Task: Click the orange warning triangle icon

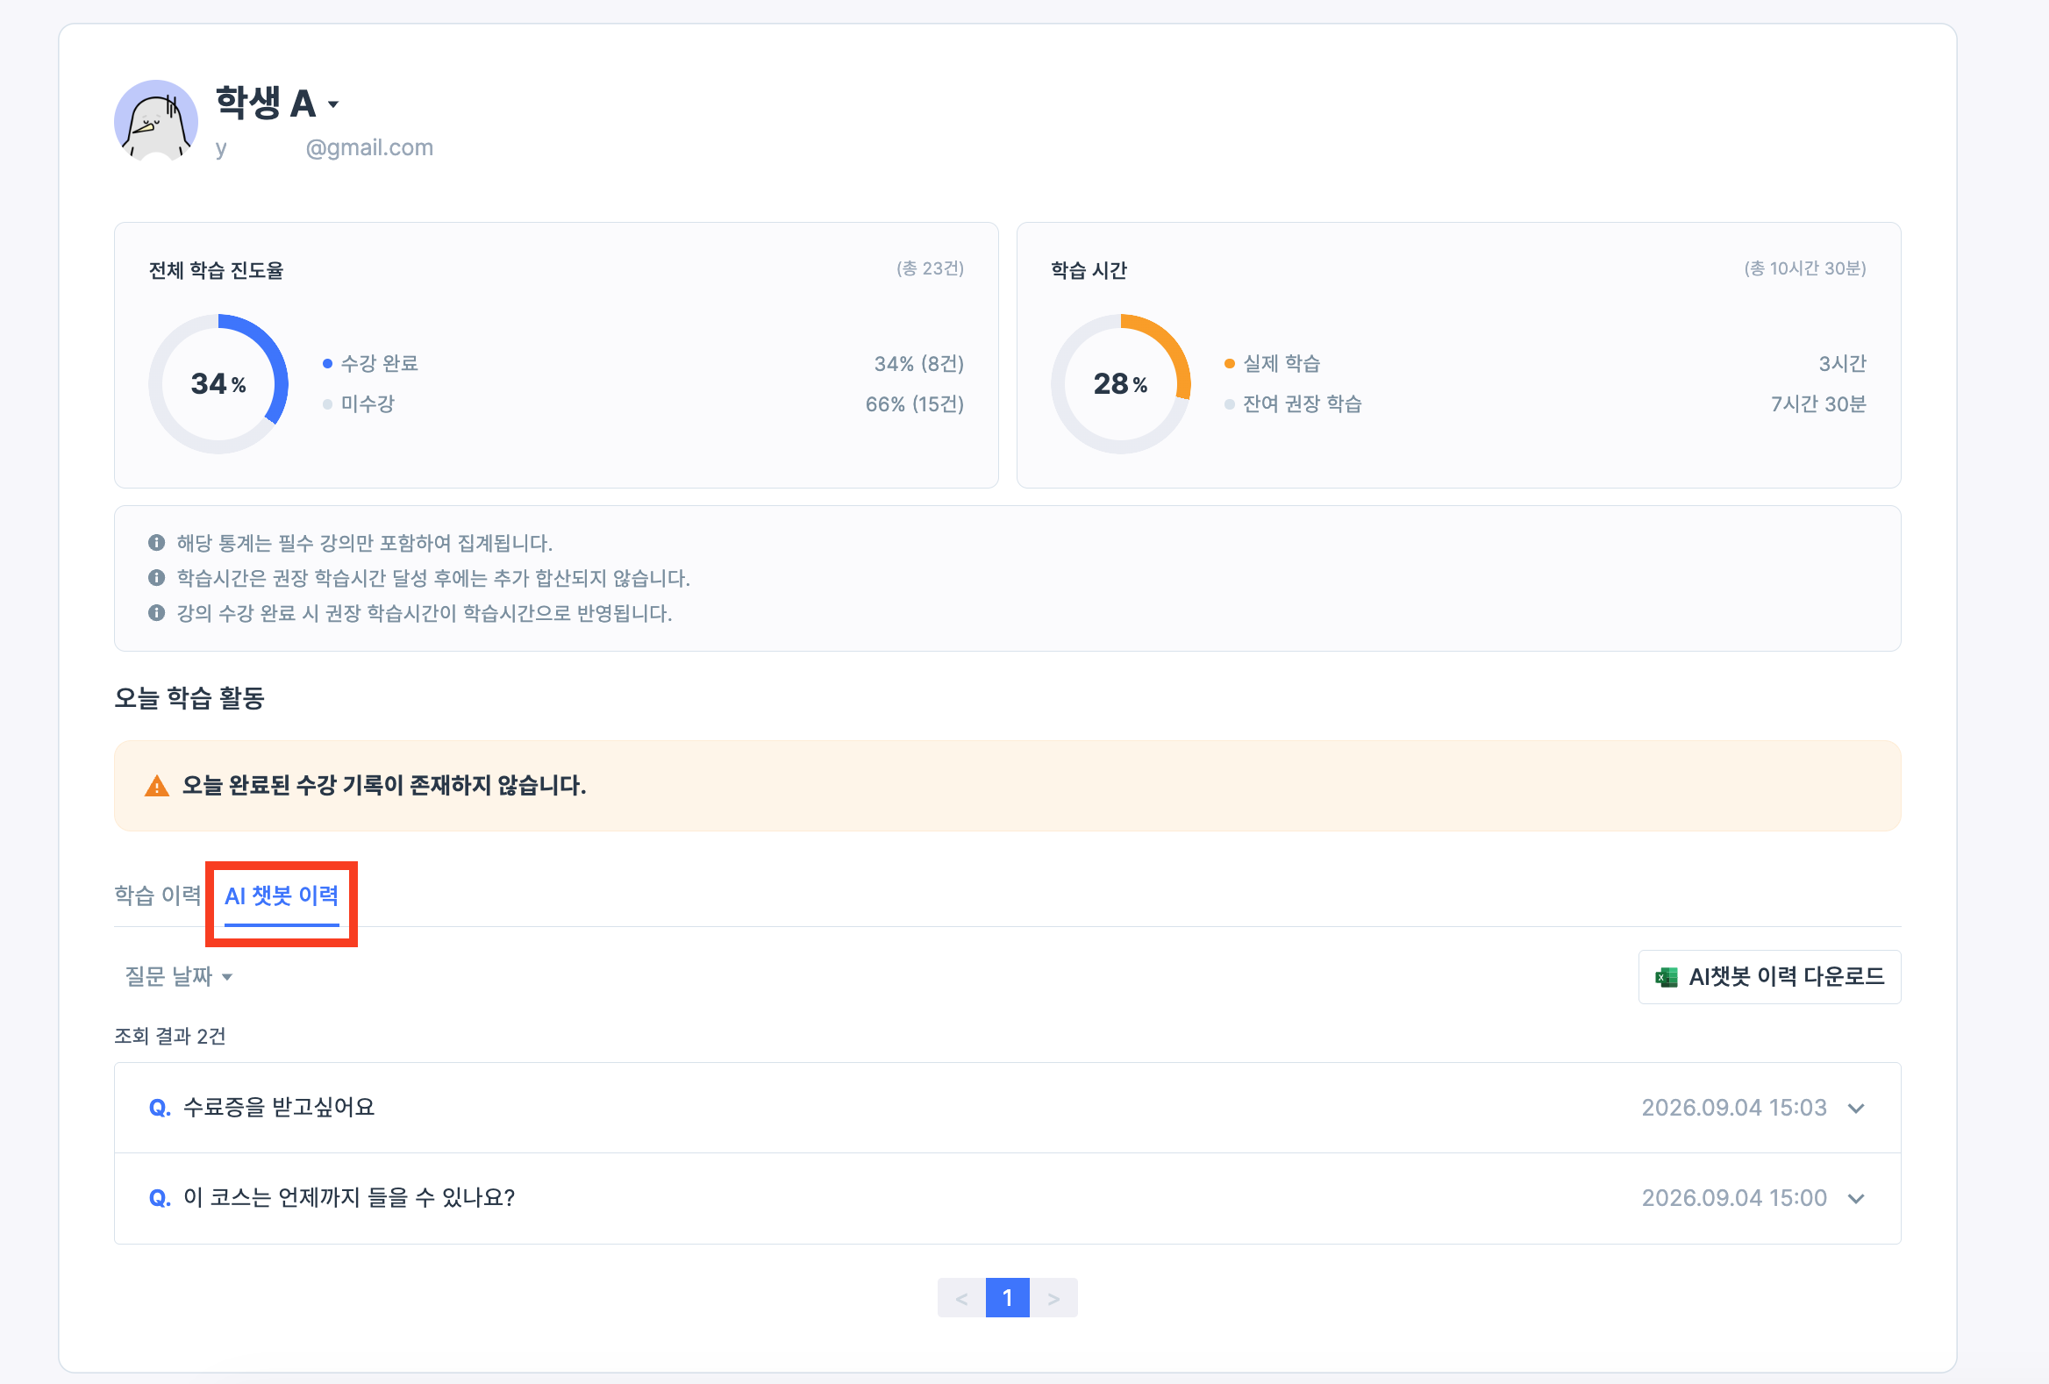Action: 156,786
